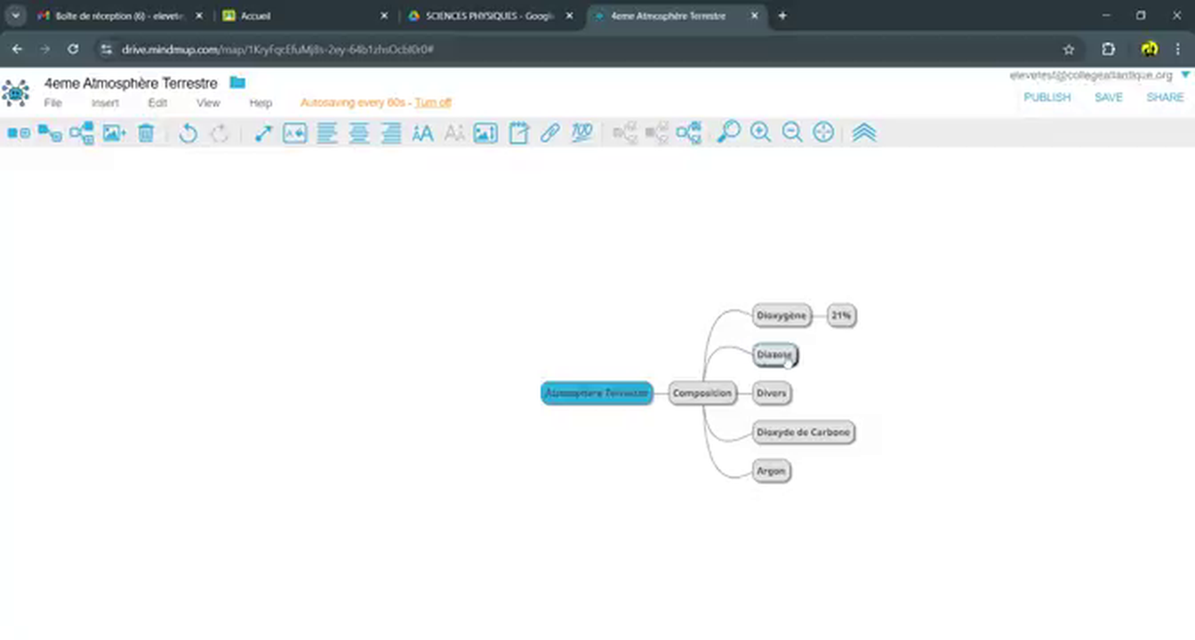The height and width of the screenshot is (640, 1195).
Task: Click the trash delete node icon
Action: (x=147, y=133)
